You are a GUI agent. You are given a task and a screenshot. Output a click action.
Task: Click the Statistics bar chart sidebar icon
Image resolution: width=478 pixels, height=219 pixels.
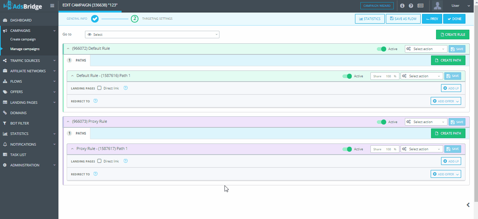click(x=5, y=134)
